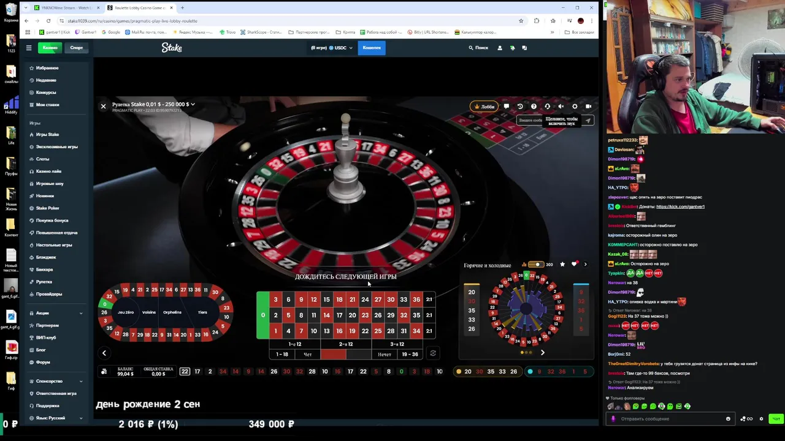Bet on green zero on the table

point(262,315)
